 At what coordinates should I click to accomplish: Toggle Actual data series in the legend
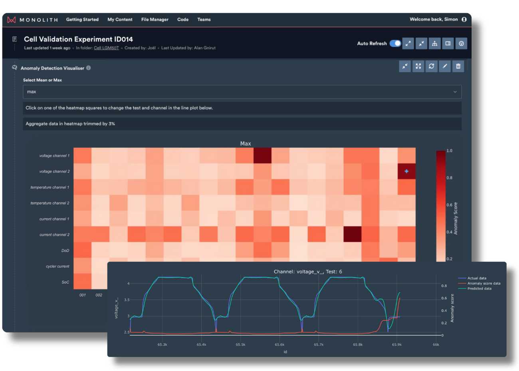[x=472, y=278]
